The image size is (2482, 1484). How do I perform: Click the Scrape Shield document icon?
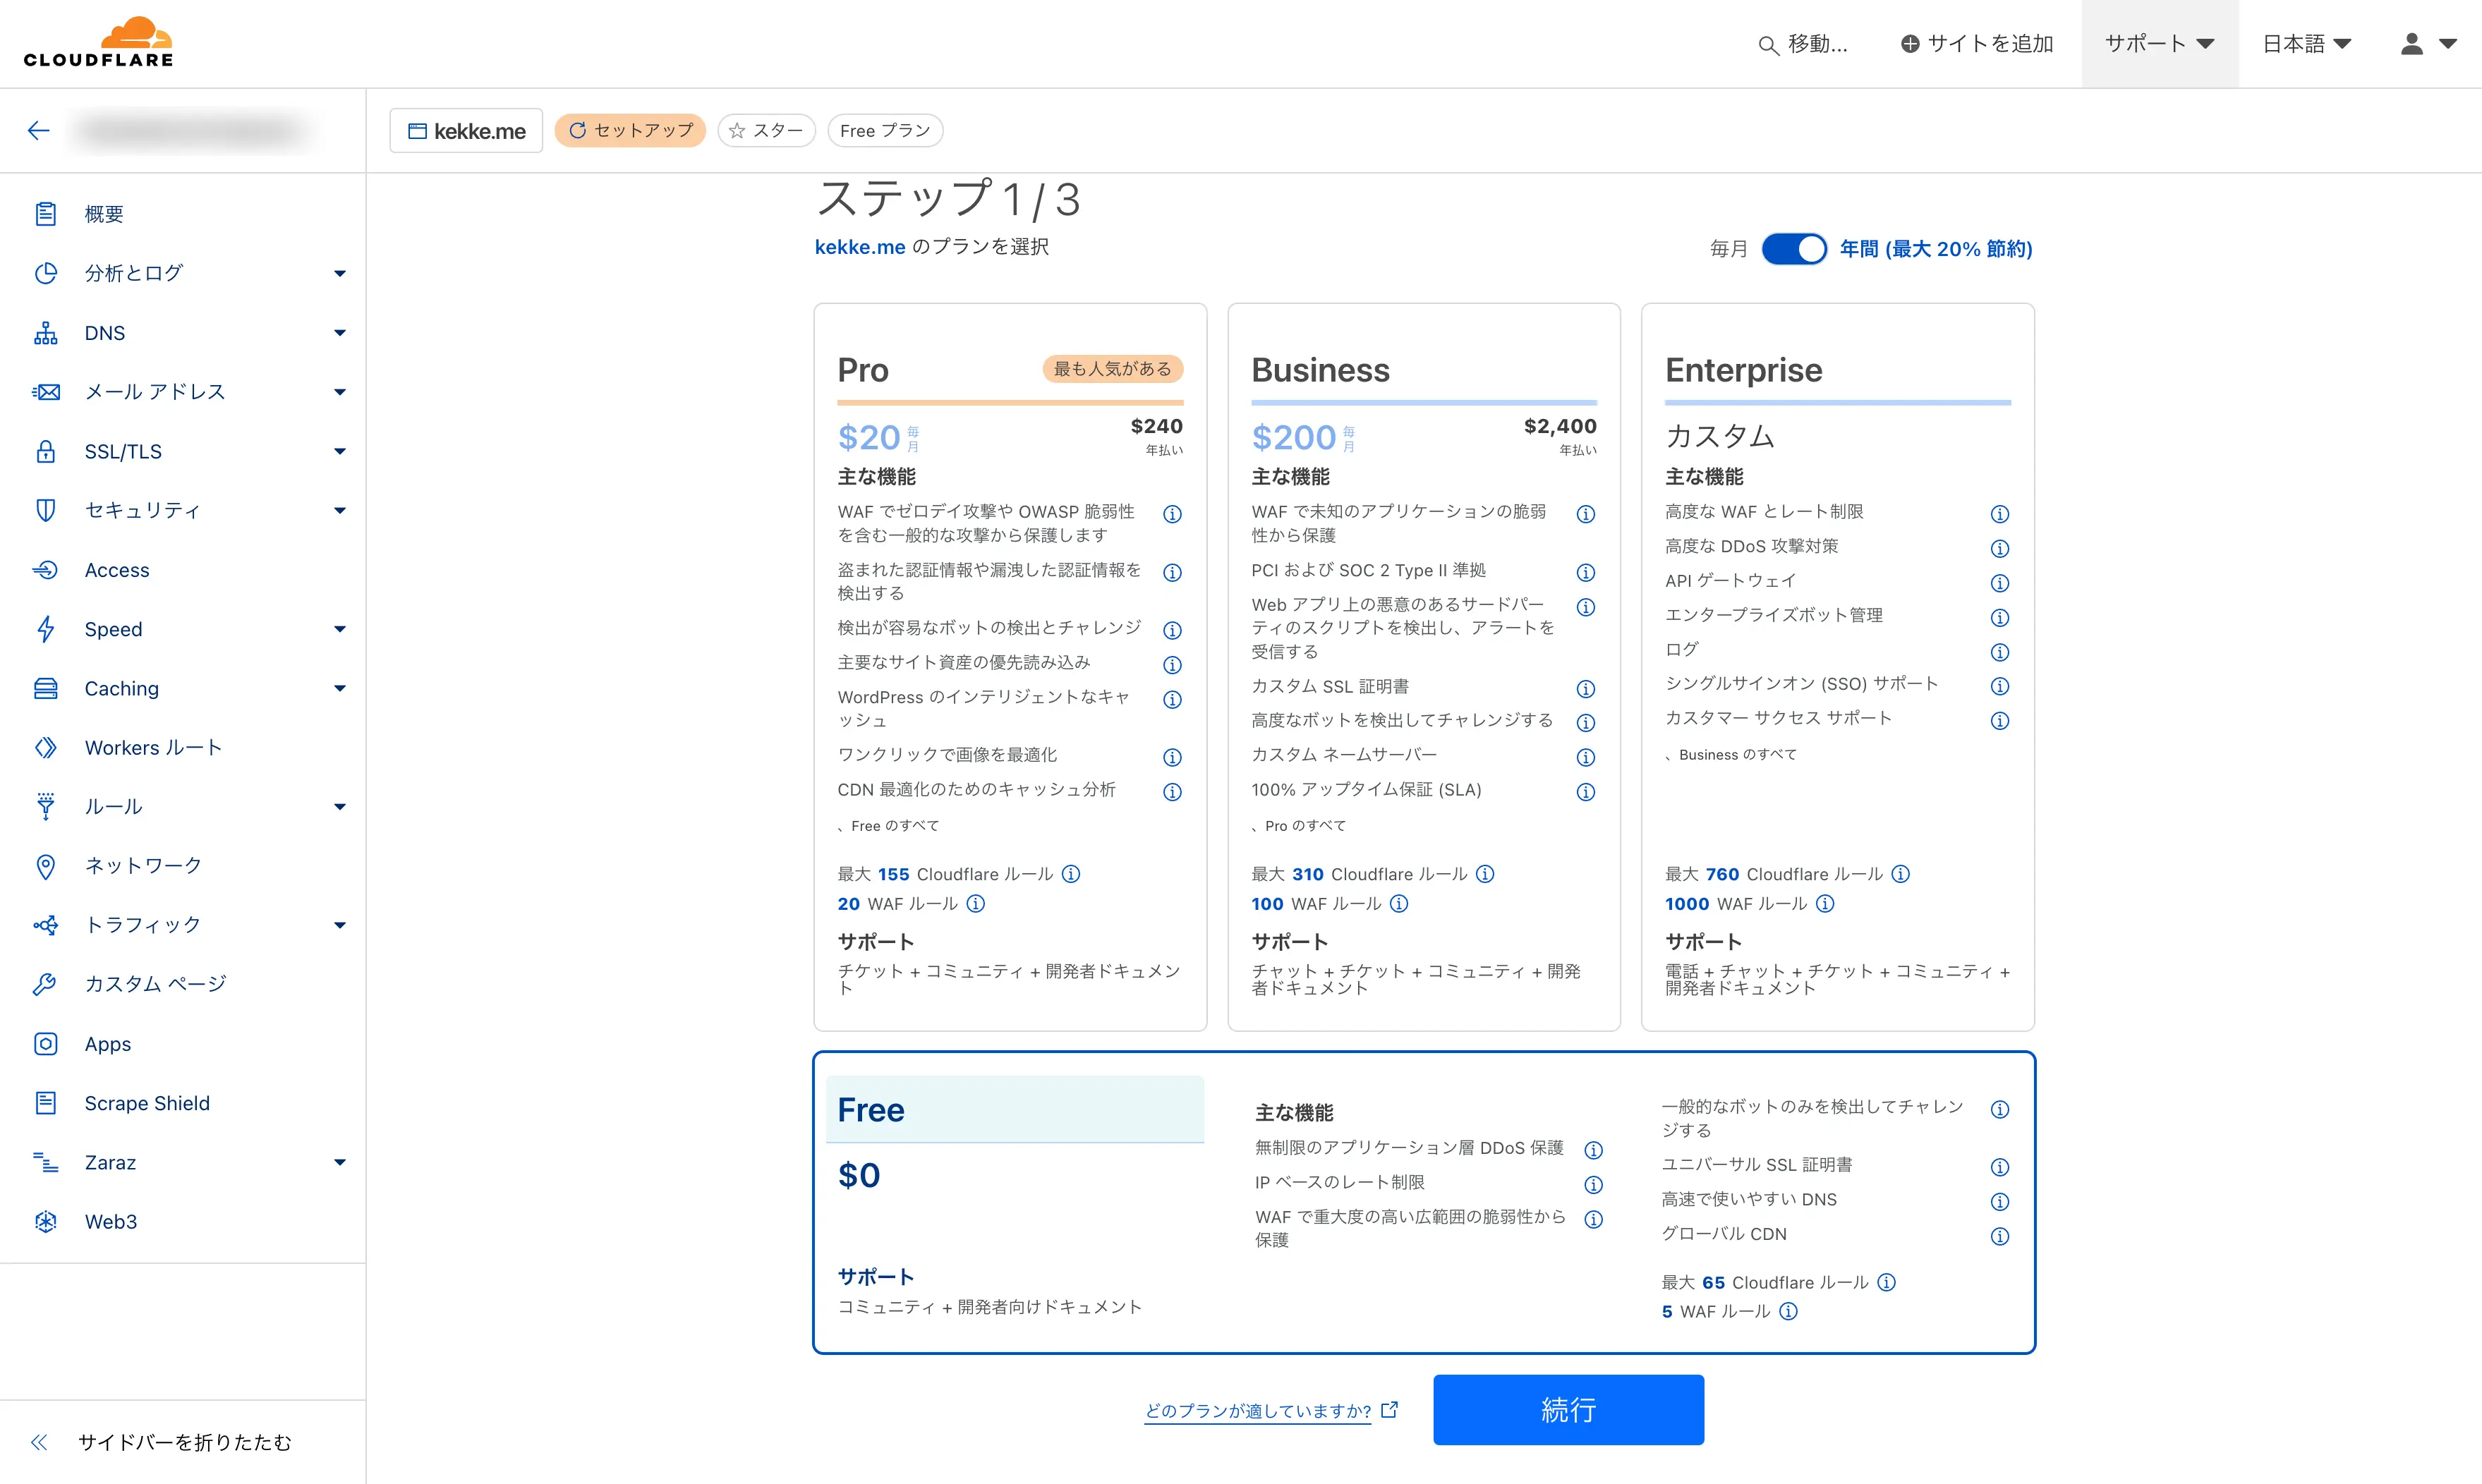(x=46, y=1103)
